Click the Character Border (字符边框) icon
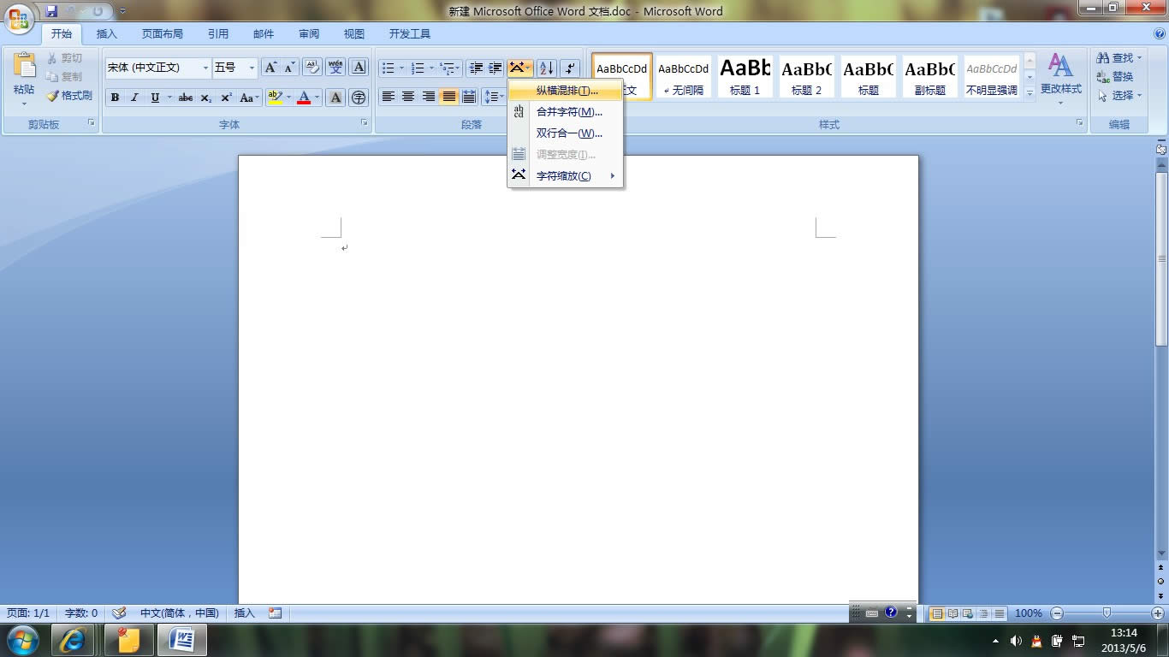Screen dimensions: 1169x657 [358, 68]
